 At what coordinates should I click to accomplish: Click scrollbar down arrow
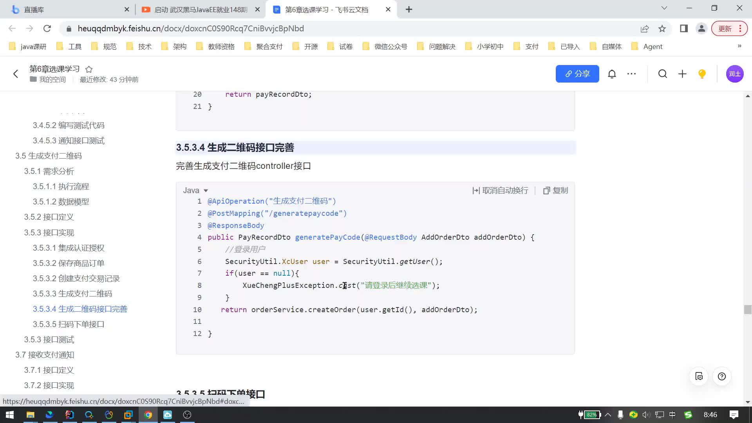pos(748,402)
